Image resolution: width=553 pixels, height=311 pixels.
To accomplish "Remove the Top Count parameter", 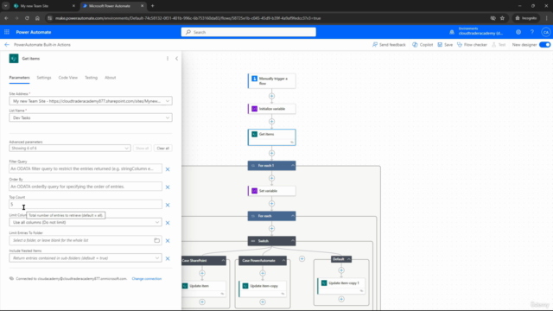I will [168, 205].
